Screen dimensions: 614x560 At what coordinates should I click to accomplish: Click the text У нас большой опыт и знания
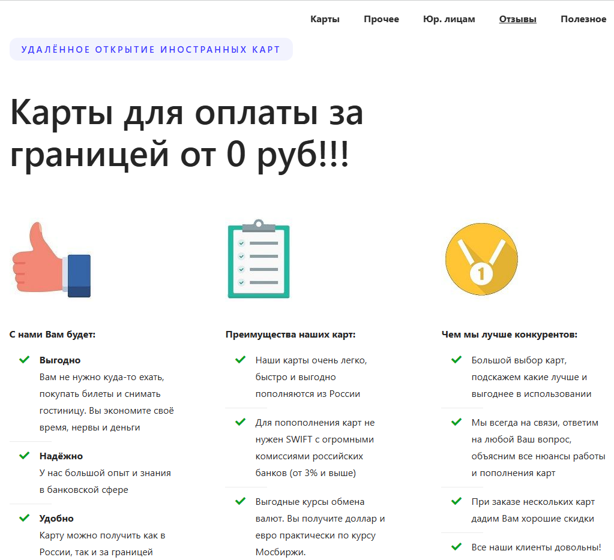[105, 481]
